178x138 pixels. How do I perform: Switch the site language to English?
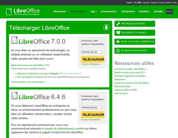click(x=129, y=2)
